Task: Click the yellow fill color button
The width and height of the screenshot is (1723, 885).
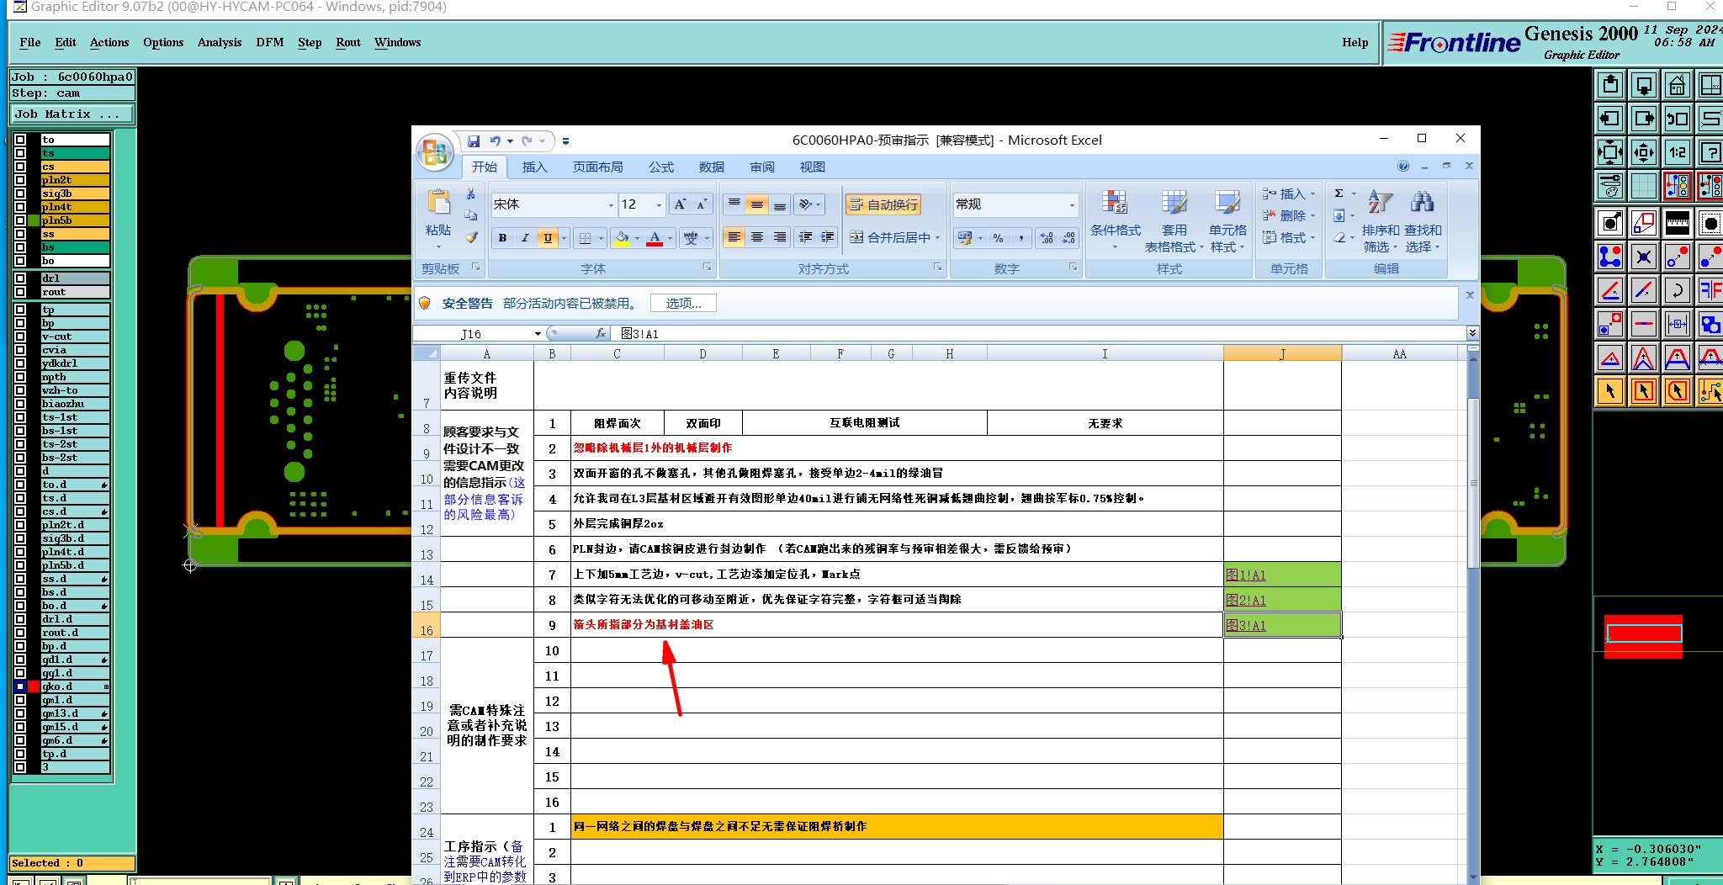Action: tap(622, 238)
